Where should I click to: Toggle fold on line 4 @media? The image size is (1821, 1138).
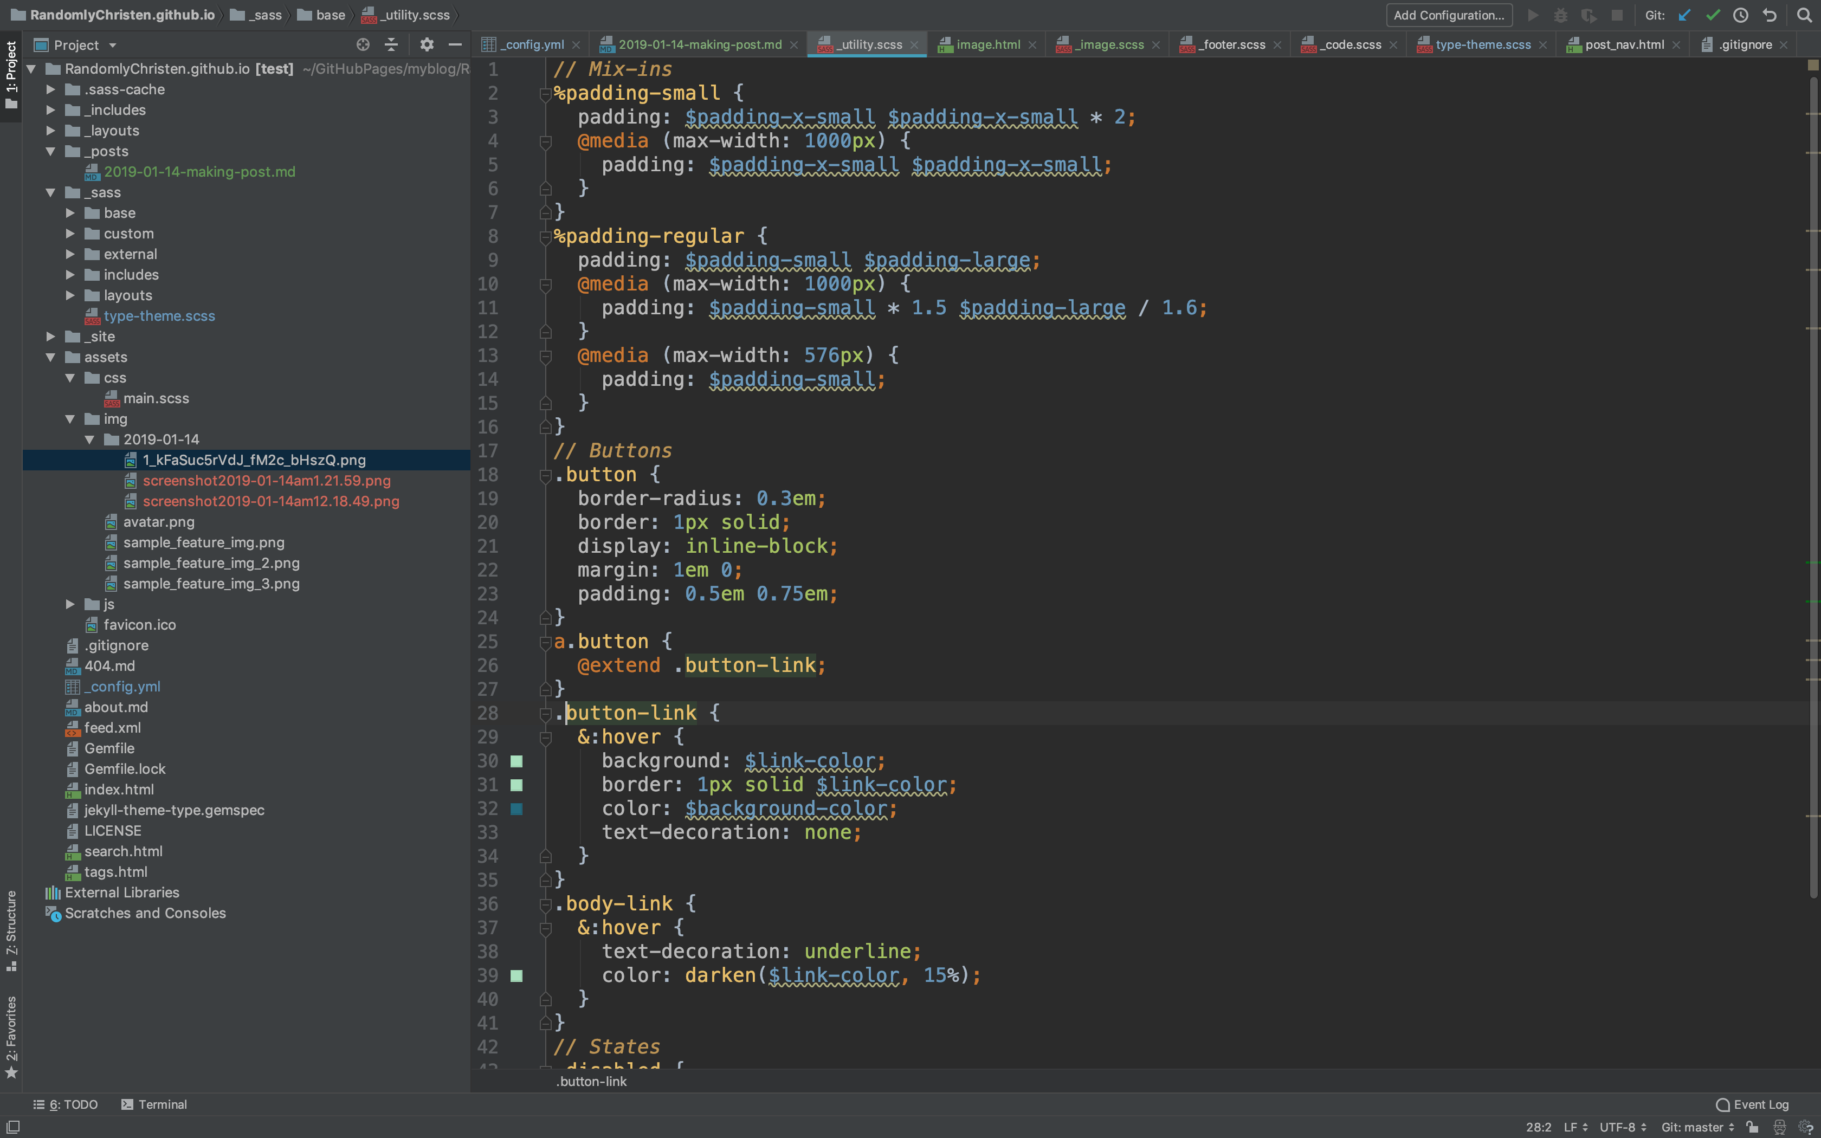coord(546,141)
